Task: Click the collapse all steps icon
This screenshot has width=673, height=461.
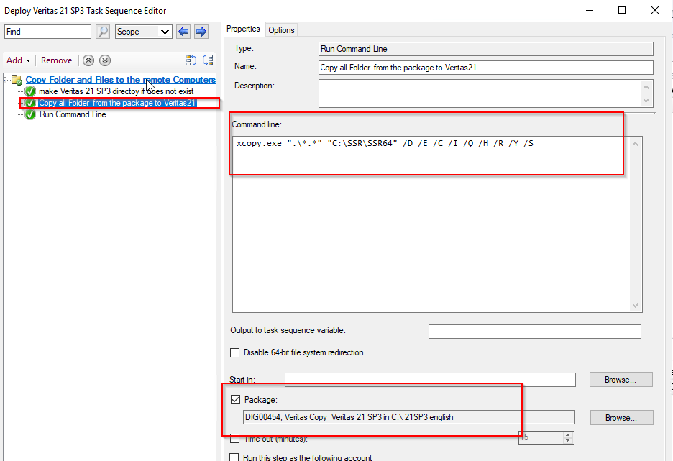Action: [208, 60]
